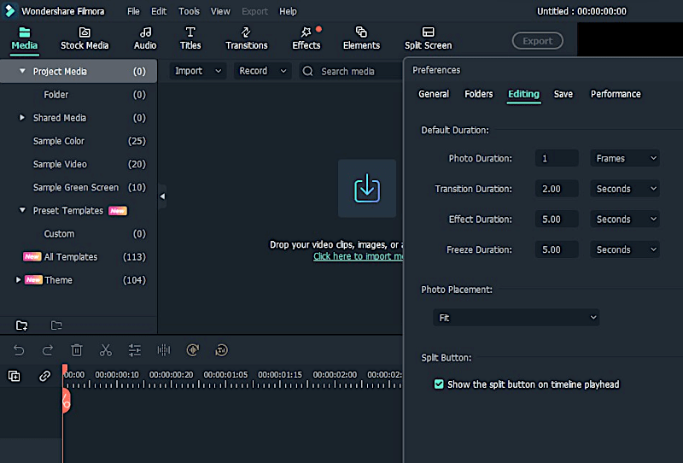
Task: Click the Wondershare Filmora logo icon
Action: click(x=9, y=11)
